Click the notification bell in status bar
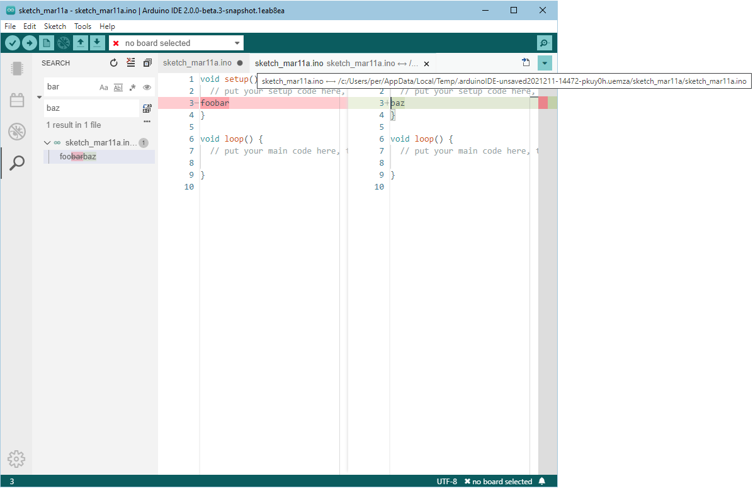 coord(542,481)
